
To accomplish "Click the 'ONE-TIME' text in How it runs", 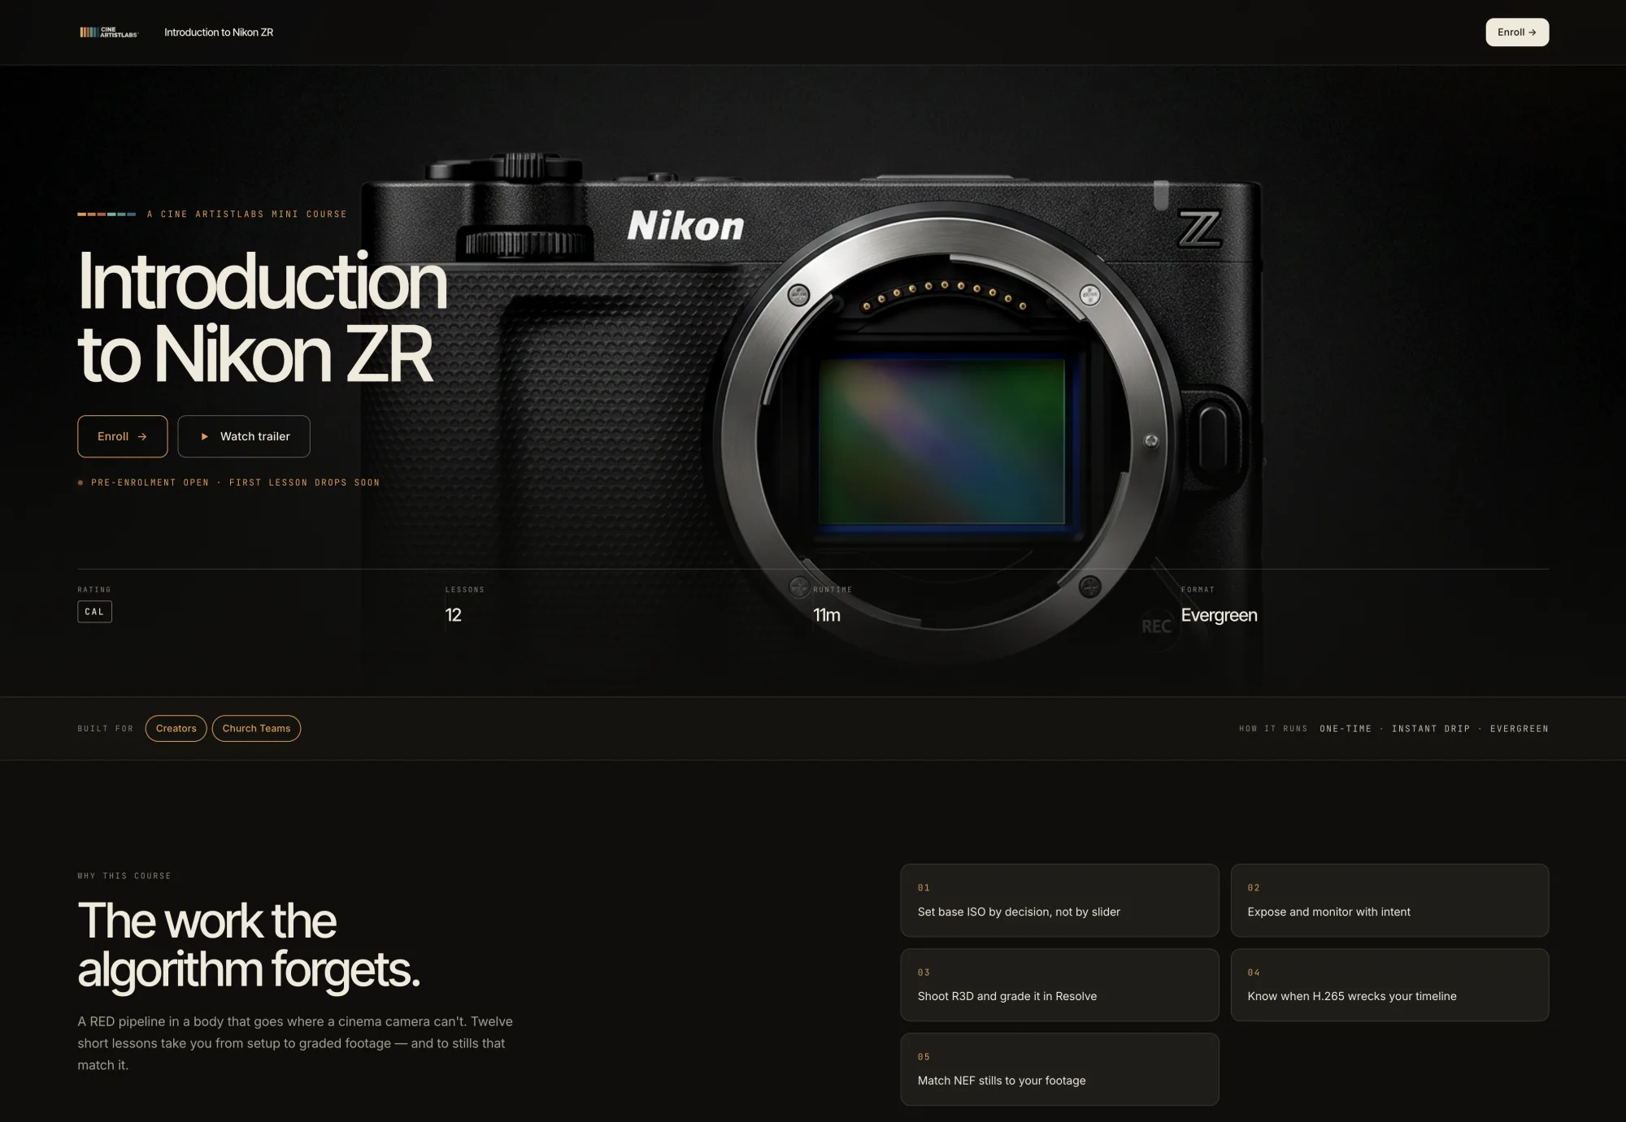I will pyautogui.click(x=1346, y=729).
